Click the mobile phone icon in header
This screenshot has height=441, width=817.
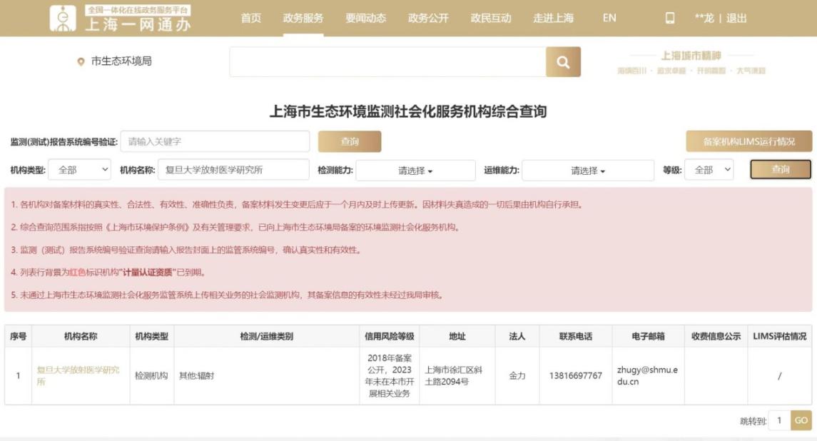(670, 19)
